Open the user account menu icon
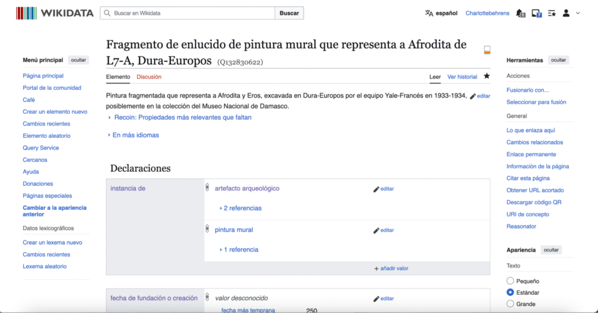598x313 pixels. [x=566, y=13]
